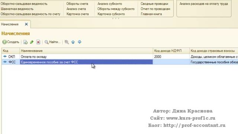Click the empty НДФП code cell in ФСС row
This screenshot has width=238, height=134.
(x=171, y=62)
